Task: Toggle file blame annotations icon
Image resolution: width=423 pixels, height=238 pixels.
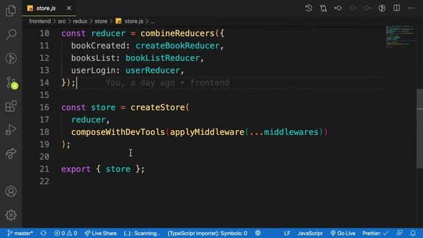Action: click(382, 8)
